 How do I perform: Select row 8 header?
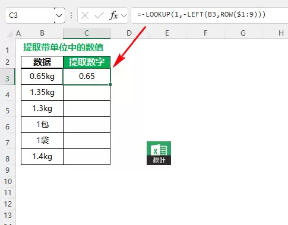7,157
